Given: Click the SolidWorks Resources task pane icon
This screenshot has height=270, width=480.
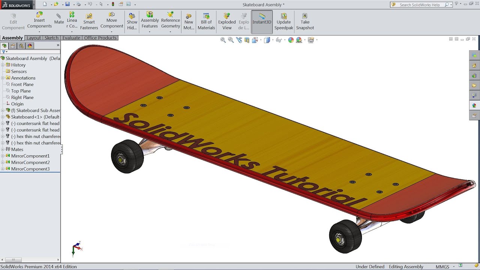Looking at the screenshot, I should tap(474, 65).
